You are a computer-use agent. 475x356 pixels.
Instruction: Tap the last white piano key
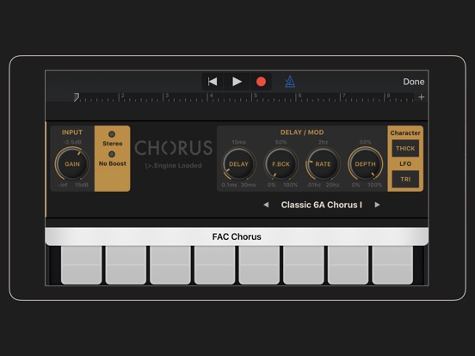tap(392, 265)
